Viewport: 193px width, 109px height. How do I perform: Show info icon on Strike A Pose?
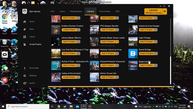coord(59,68)
